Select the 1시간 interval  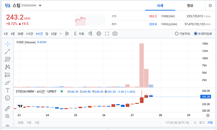29,34
